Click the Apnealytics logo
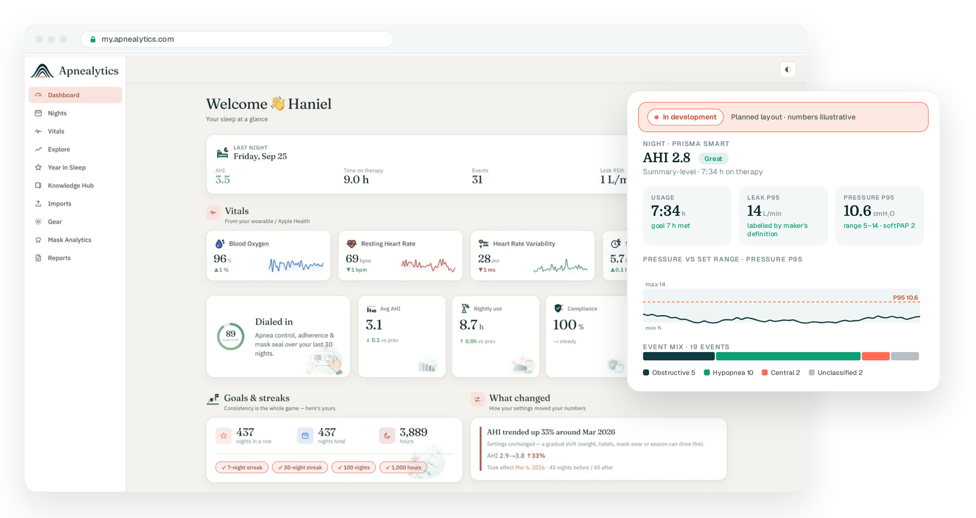 click(x=75, y=71)
